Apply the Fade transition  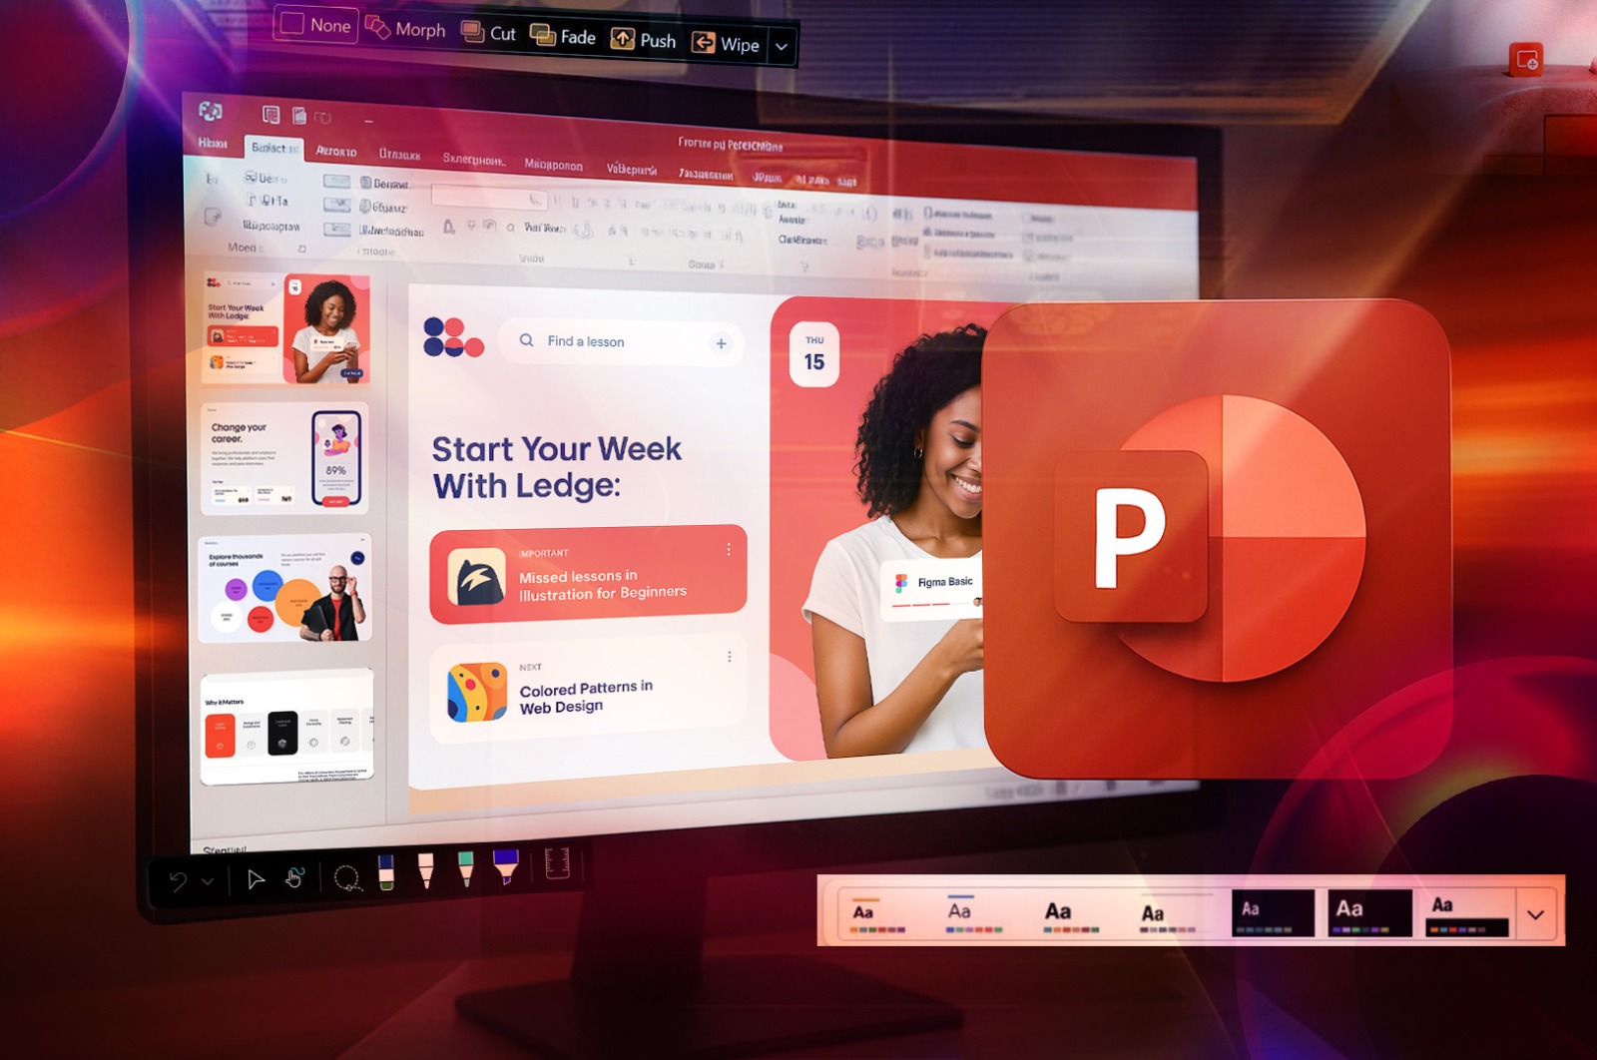coord(564,37)
